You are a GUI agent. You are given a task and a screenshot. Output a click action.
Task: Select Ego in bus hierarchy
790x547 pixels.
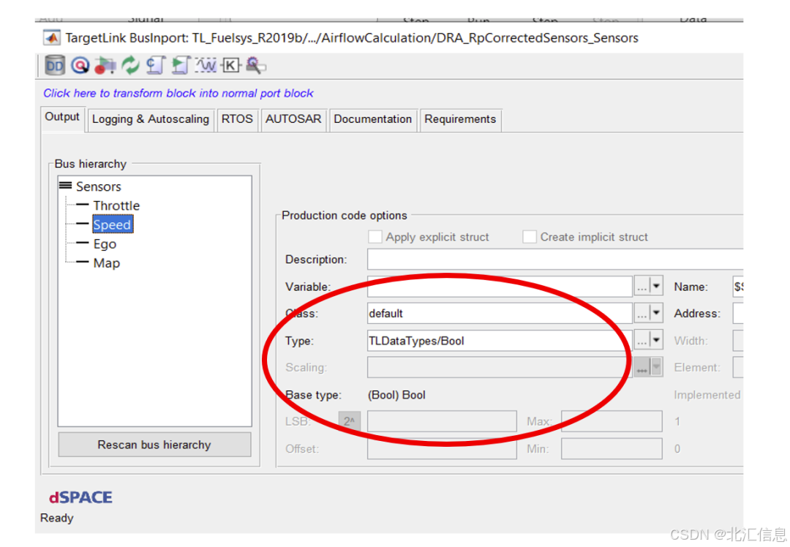105,244
